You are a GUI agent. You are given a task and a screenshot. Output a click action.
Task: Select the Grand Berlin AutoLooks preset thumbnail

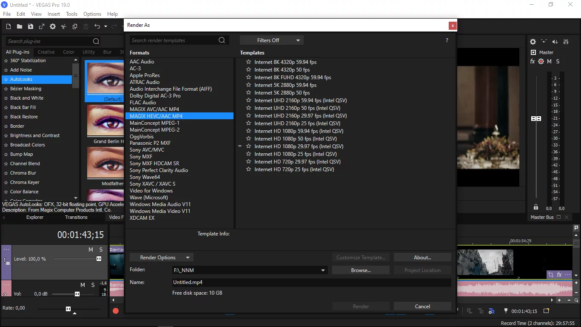click(105, 121)
